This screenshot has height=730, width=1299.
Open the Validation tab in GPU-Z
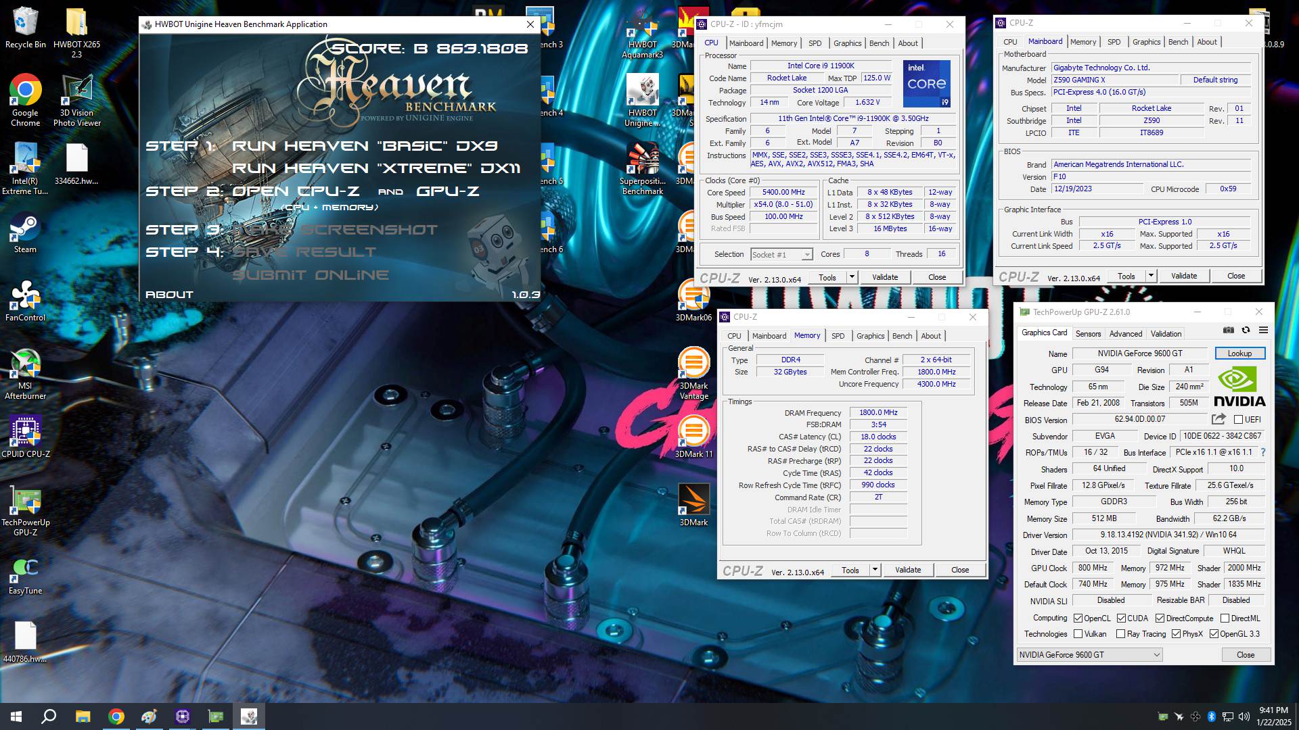click(1166, 334)
